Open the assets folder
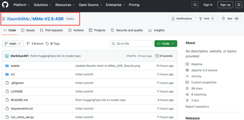Viewport: 244px width, 120px height. (x=15, y=66)
